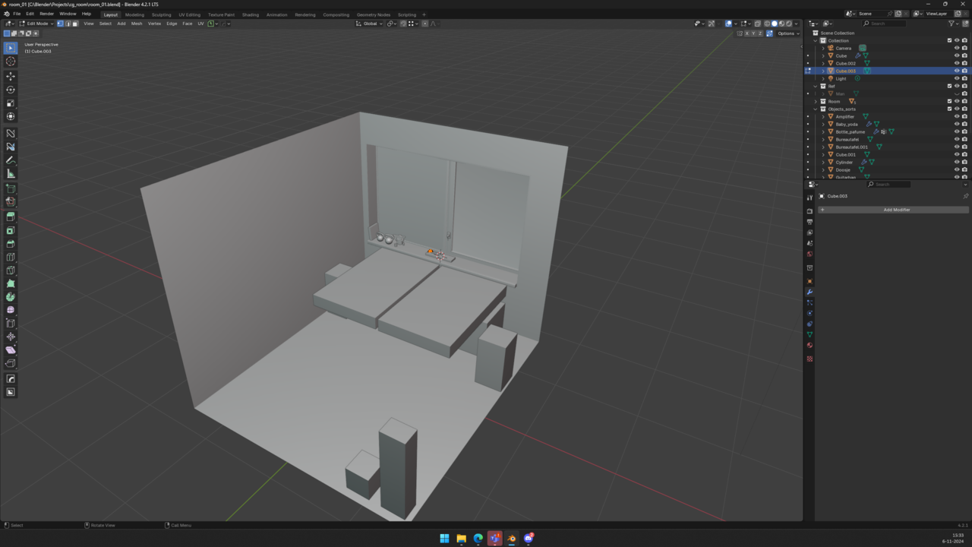The height and width of the screenshot is (547, 972).
Task: Collapse the Objects_sorts collection
Action: pyautogui.click(x=816, y=109)
